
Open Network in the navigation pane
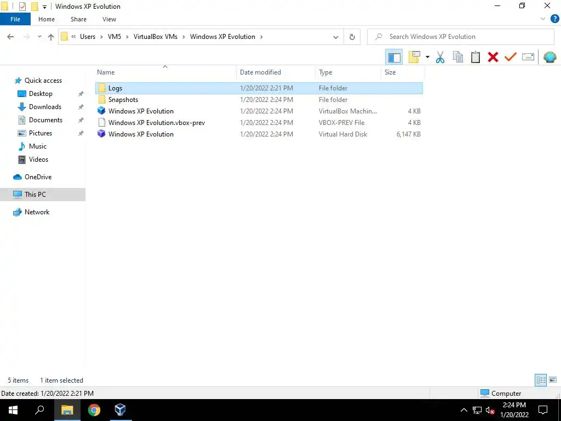coord(37,212)
